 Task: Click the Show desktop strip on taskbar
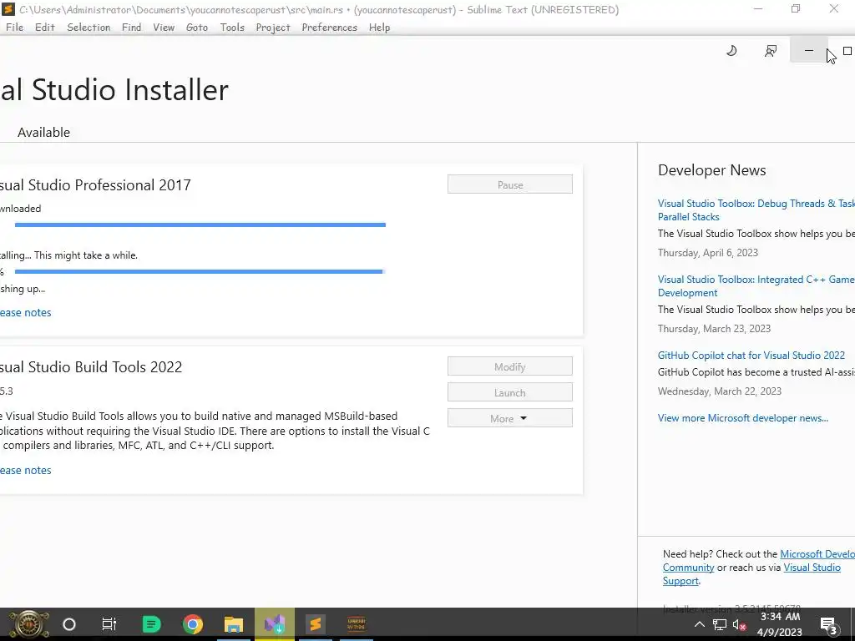pyautogui.click(x=852, y=624)
